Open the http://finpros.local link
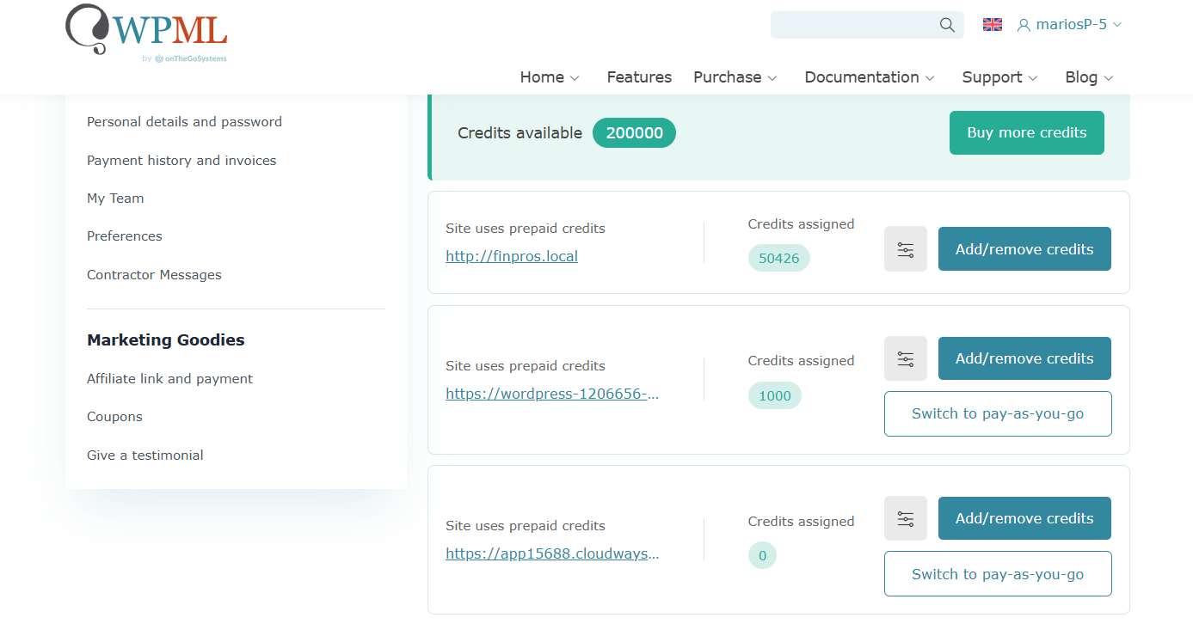 [512, 256]
